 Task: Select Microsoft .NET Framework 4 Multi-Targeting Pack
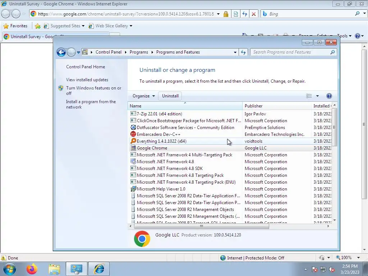click(x=184, y=155)
